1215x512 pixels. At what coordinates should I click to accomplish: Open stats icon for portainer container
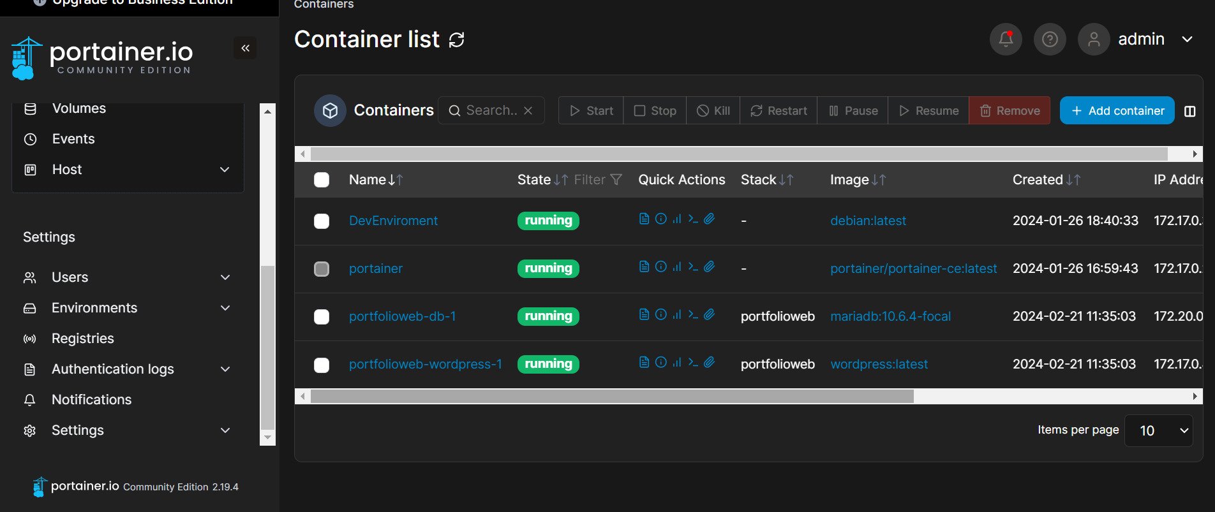pos(677,267)
